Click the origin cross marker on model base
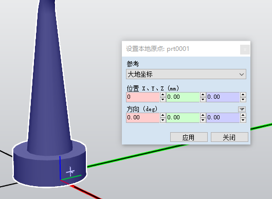 70,172
